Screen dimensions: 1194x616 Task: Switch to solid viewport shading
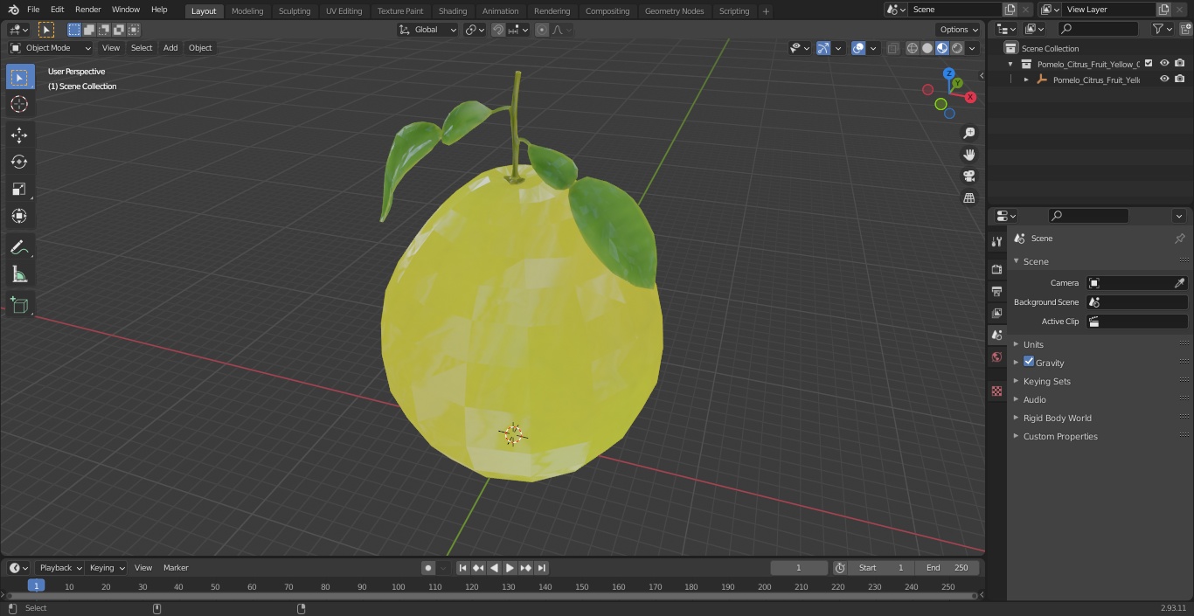[927, 48]
